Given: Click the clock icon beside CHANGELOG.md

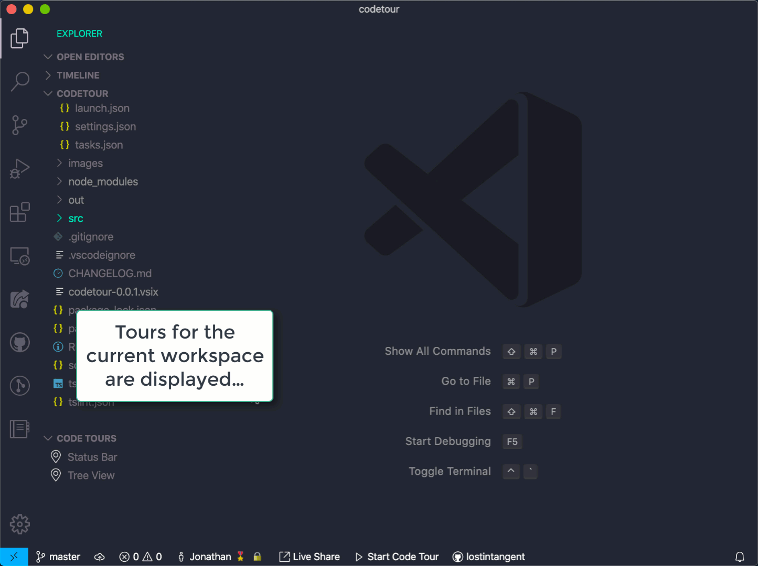Looking at the screenshot, I should (x=58, y=274).
